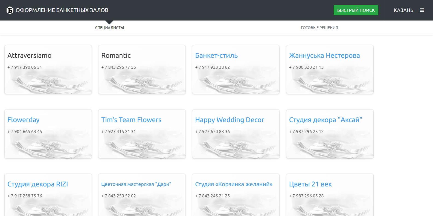
Task: Open the hamburger menu icon
Action: (x=422, y=10)
